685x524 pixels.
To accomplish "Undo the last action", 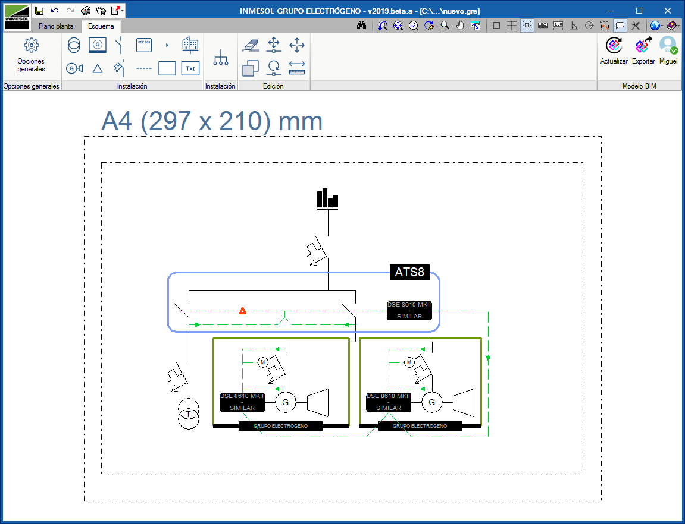I will (55, 11).
